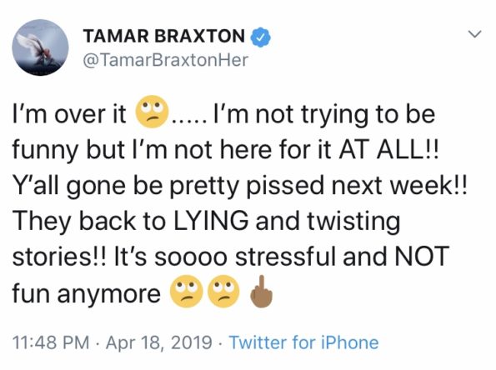
Task: Click the Apr 18, 2019 date
Action: coord(158,342)
